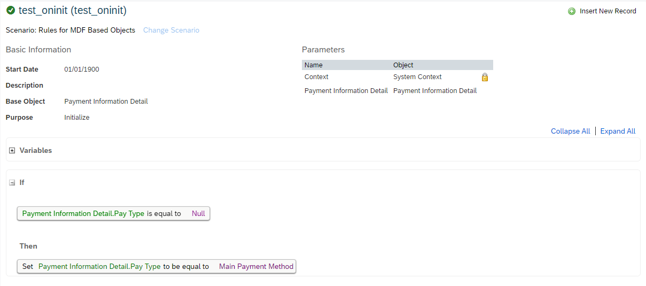Image resolution: width=646 pixels, height=286 pixels.
Task: Click Payment Information Detail in Name column
Action: pos(346,91)
